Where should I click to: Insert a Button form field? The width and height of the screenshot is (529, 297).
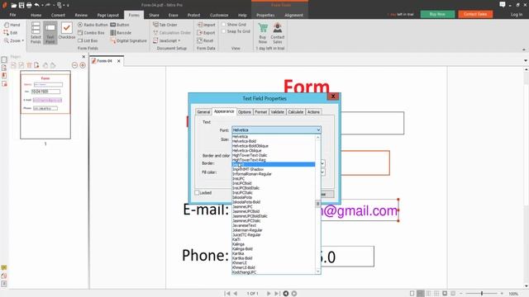120,25
